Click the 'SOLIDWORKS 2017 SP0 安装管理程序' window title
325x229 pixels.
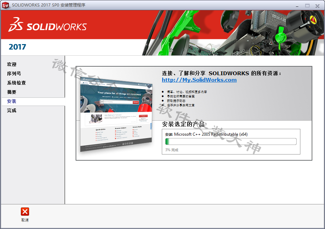coord(49,5)
